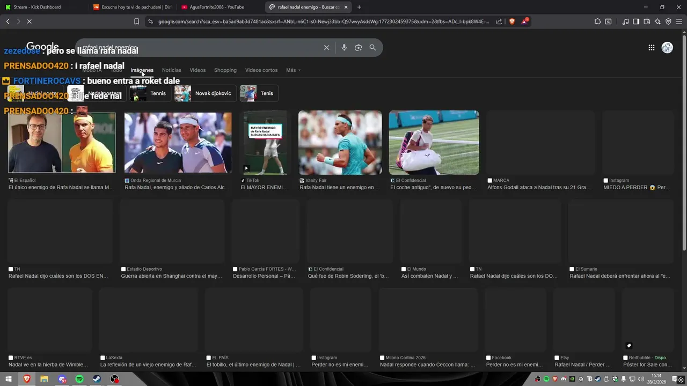Open the Brave playlist music note icon
Screen dimensions: 687x386
coord(625,21)
